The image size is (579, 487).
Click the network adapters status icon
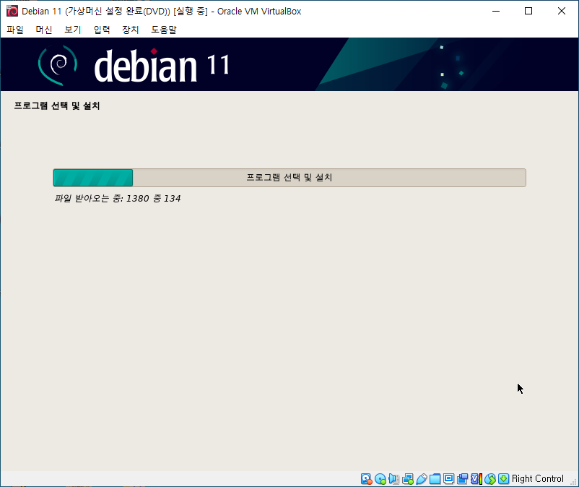click(408, 479)
